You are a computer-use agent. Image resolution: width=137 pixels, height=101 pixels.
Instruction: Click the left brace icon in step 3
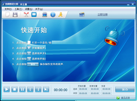tap(29, 53)
